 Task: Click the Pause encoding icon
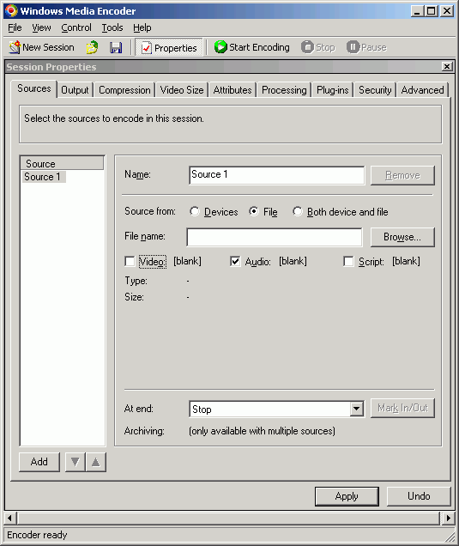[x=353, y=47]
